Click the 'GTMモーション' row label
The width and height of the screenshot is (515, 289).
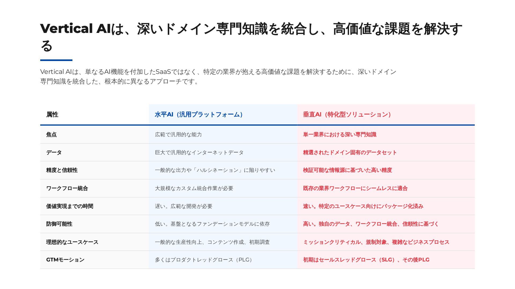(x=65, y=260)
